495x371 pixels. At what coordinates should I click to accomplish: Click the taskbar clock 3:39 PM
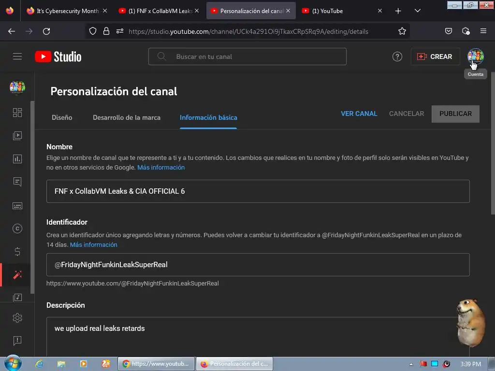[x=470, y=364]
